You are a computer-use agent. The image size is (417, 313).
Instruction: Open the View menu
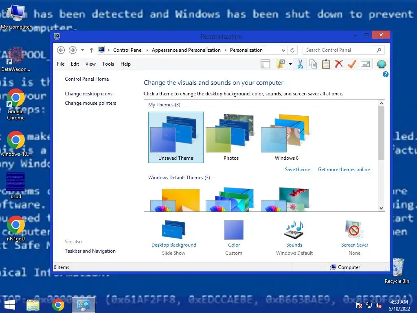(x=90, y=64)
